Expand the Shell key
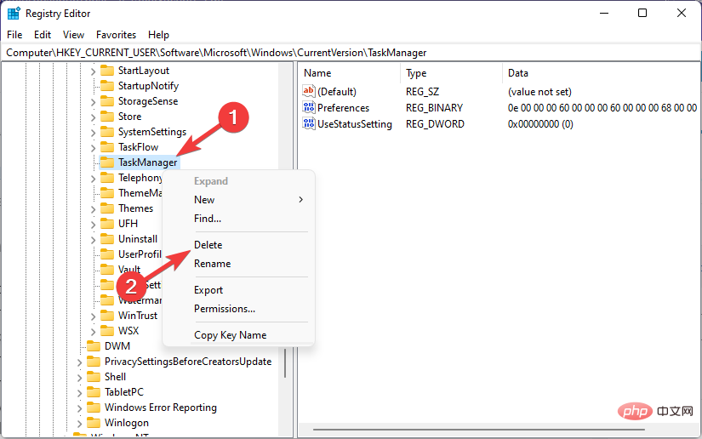This screenshot has width=702, height=439. point(79,377)
